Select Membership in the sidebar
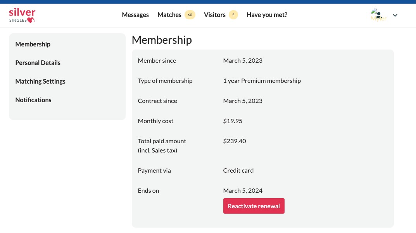The width and height of the screenshot is (416, 233). (x=33, y=44)
